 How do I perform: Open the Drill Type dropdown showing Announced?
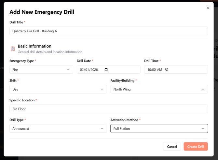pos(58,129)
